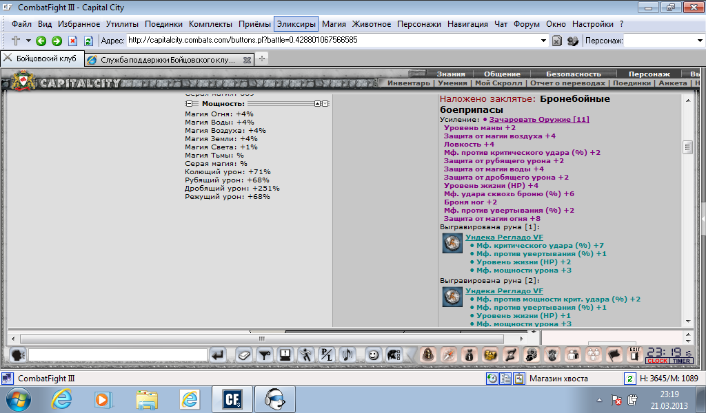Click the EXIT door icon
The height and width of the screenshot is (413, 706).
click(635, 355)
